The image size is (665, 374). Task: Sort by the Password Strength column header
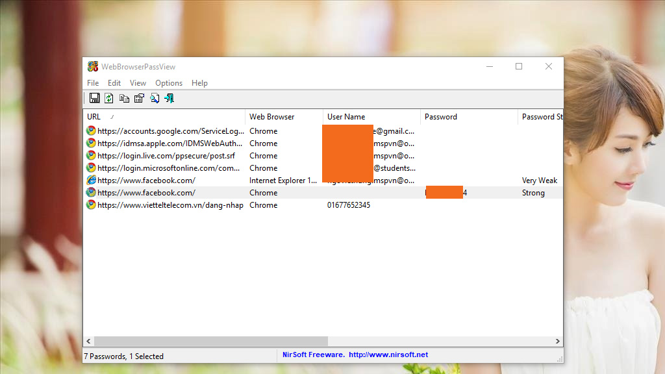point(541,117)
